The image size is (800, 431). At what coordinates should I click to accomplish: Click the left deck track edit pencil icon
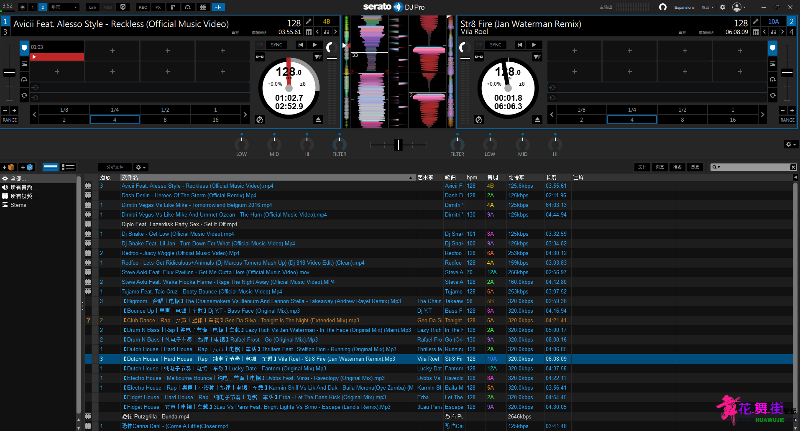pos(309,21)
